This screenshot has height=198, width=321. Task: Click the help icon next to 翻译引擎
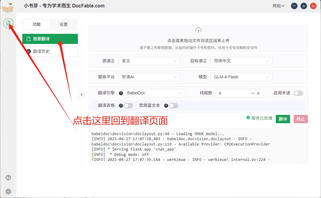tap(121, 93)
